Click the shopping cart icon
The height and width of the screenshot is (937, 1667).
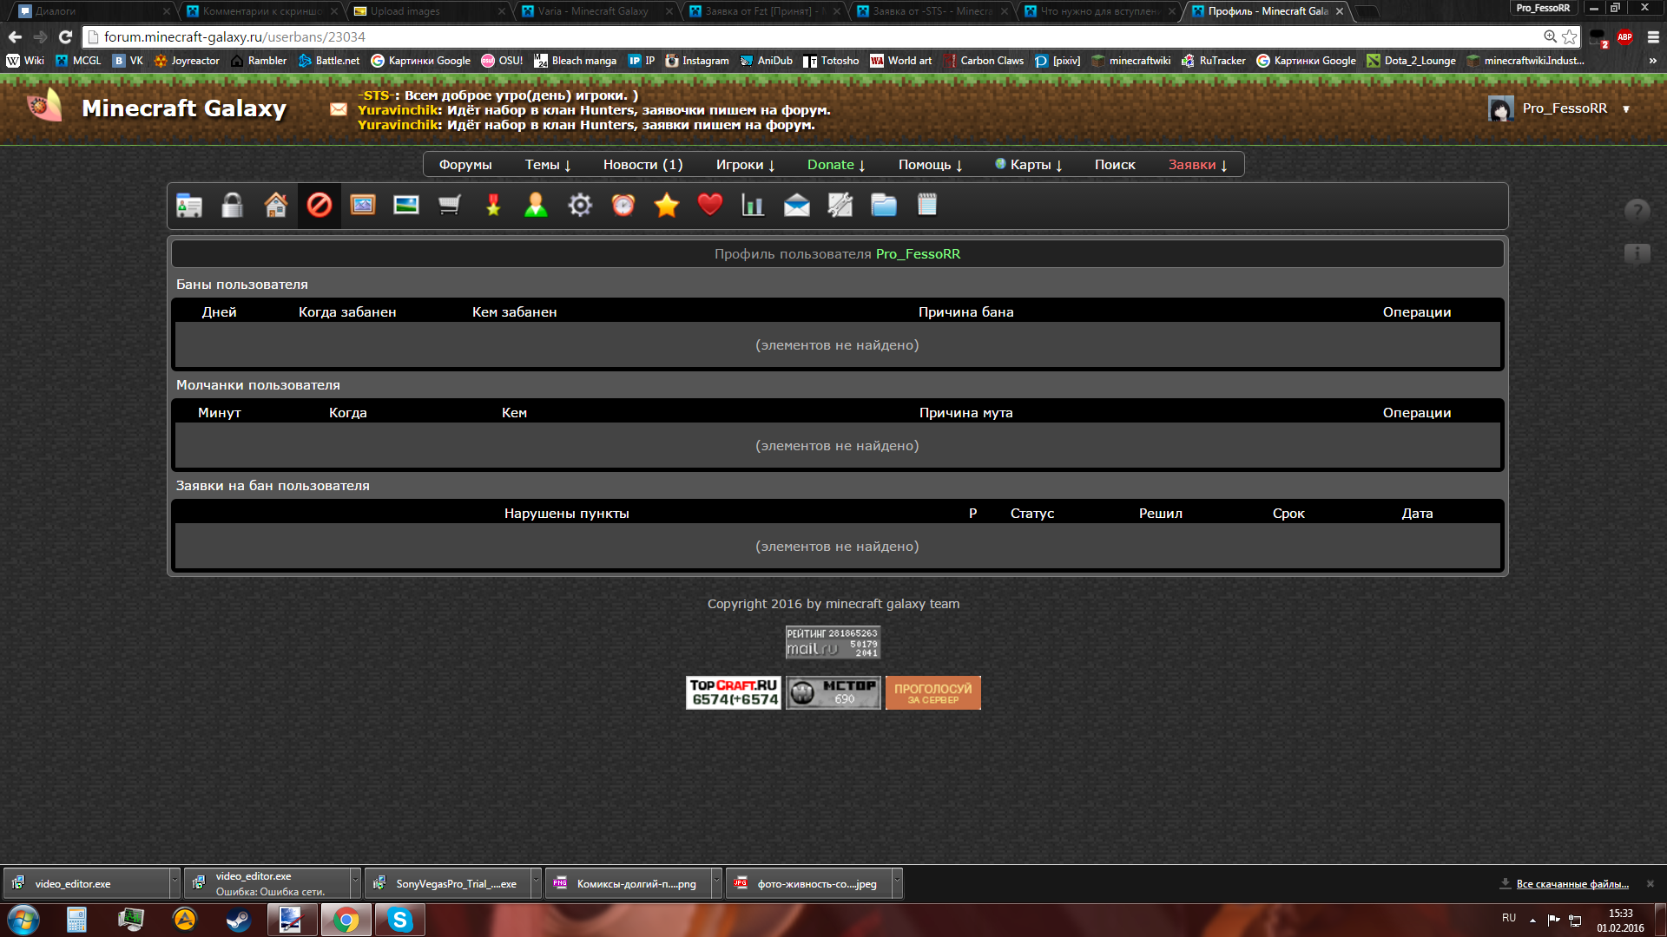click(449, 206)
